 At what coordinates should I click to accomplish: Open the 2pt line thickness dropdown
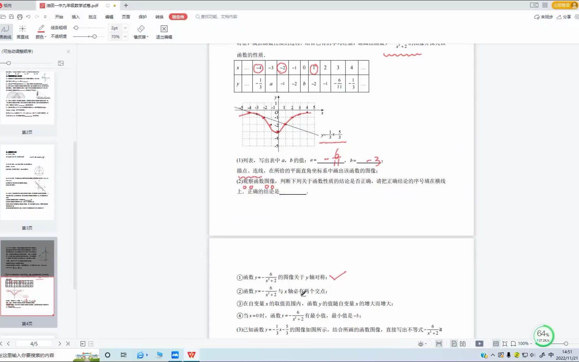pyautogui.click(x=118, y=28)
